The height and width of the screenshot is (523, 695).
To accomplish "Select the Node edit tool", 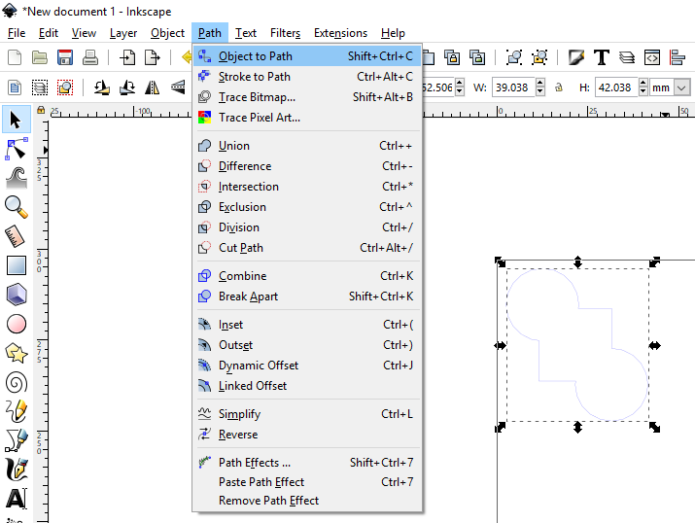I will (x=16, y=149).
